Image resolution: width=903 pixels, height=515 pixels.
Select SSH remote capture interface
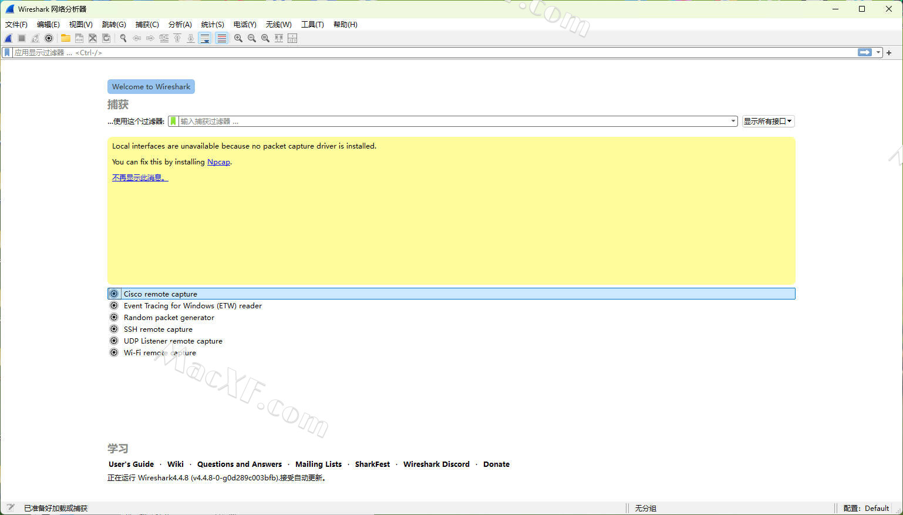(x=451, y=329)
